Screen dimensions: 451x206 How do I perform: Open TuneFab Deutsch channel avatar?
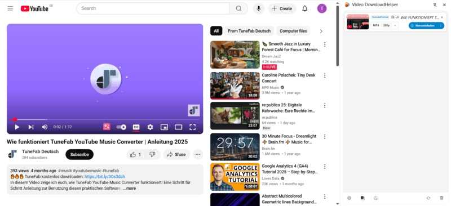pyautogui.click(x=12, y=154)
